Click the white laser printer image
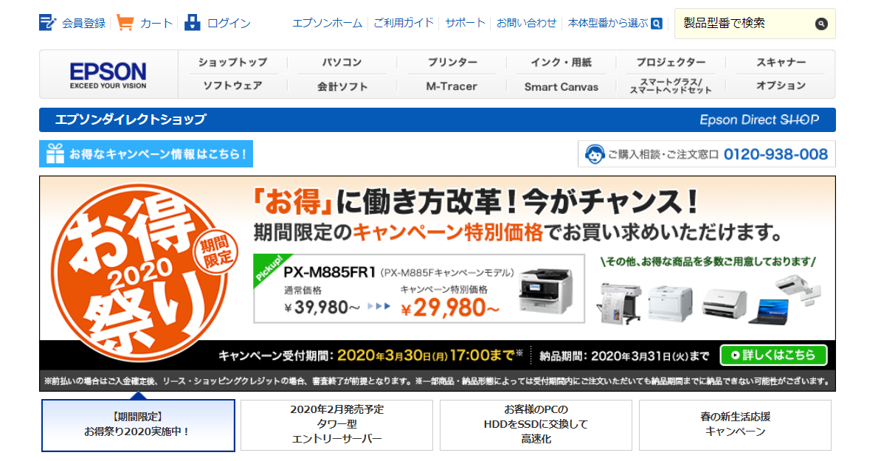881x461 pixels. 670,303
